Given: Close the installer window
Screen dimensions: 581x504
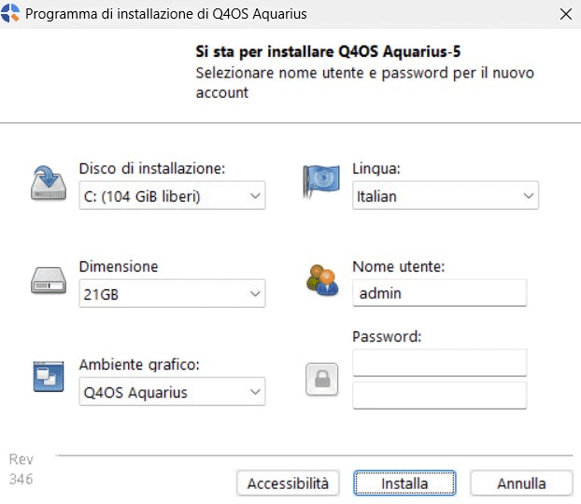Looking at the screenshot, I should click(566, 14).
